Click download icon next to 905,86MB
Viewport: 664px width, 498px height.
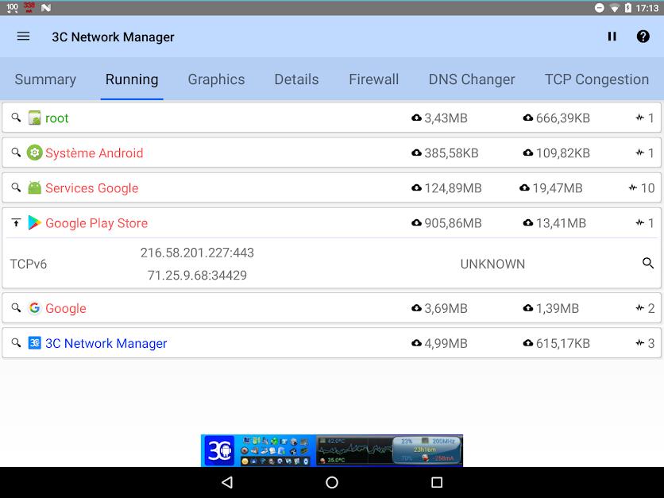(416, 222)
